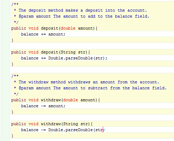Click 'balance += Double.parseDouble(str);' in deposit
The height and width of the screenshot is (141, 174).
click(64, 58)
